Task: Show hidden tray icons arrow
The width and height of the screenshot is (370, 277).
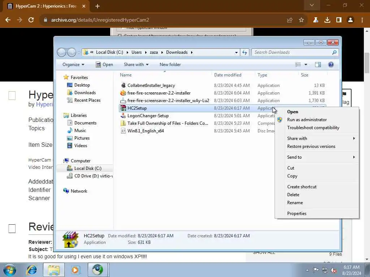Action: click(x=307, y=271)
